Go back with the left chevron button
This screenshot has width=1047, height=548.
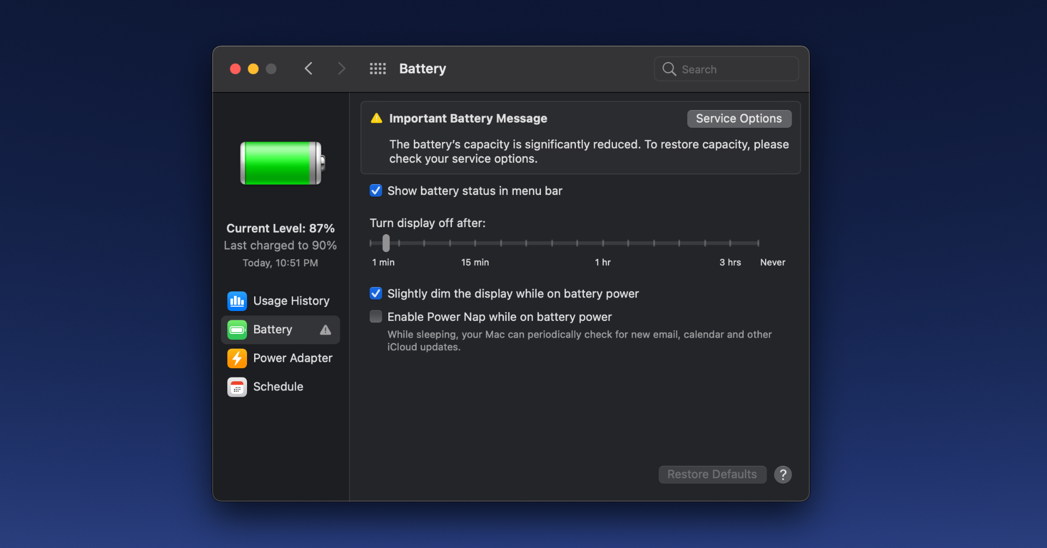309,69
